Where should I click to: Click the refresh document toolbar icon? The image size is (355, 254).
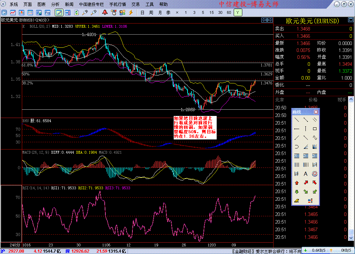pos(76,13)
